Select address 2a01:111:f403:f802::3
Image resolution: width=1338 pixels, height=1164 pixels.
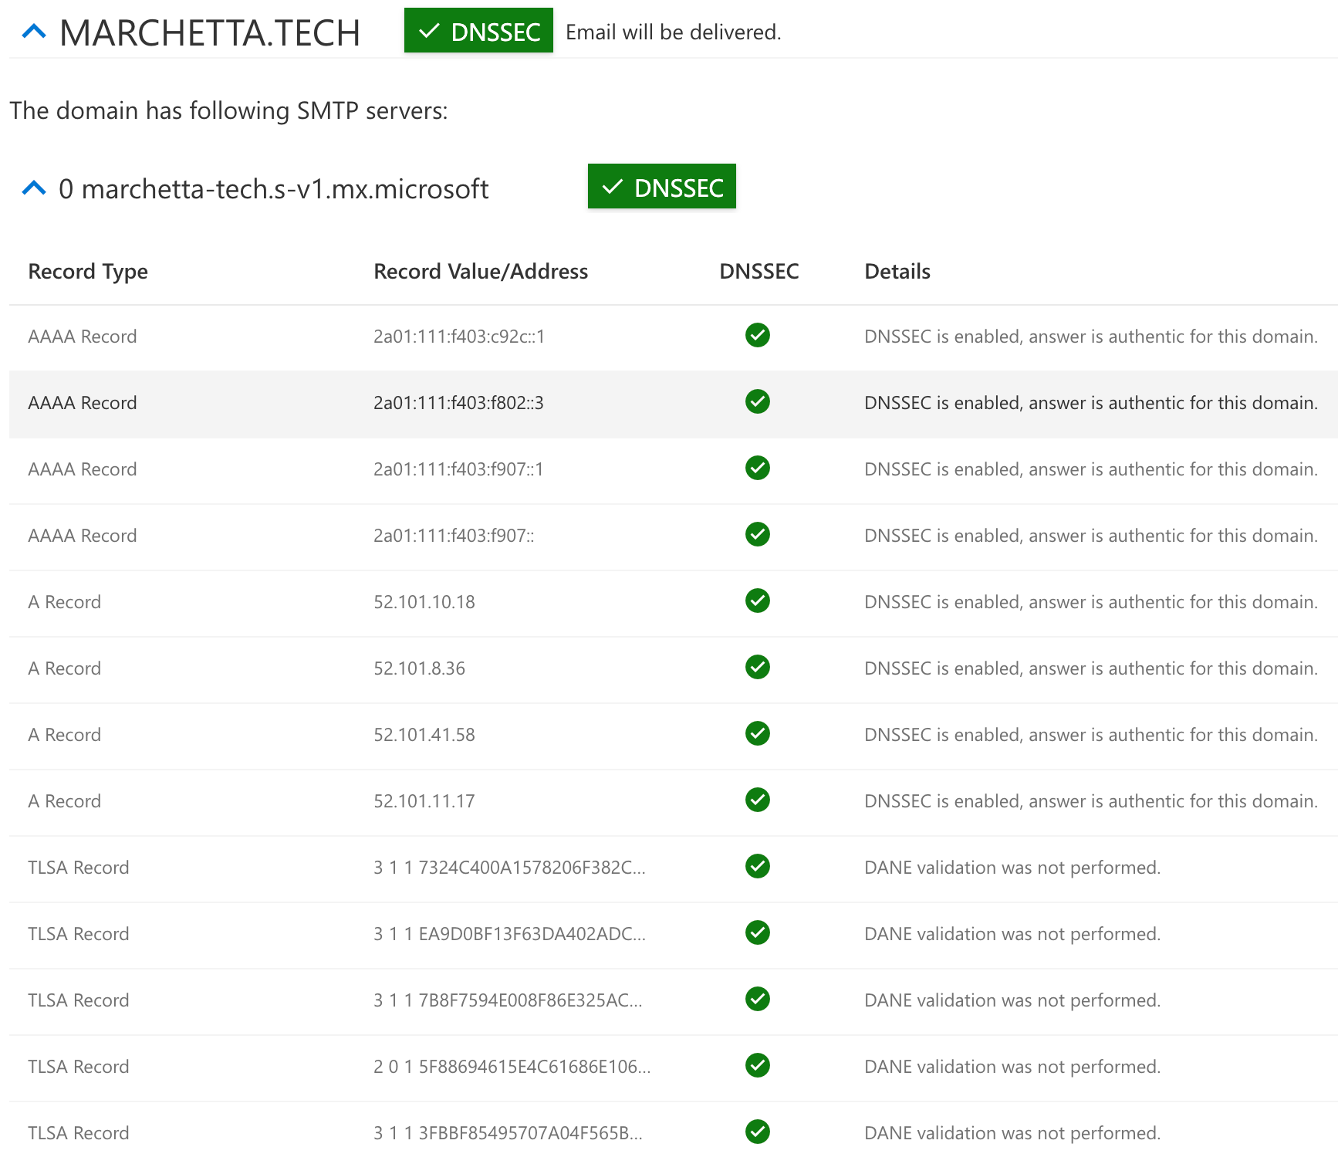pos(458,403)
